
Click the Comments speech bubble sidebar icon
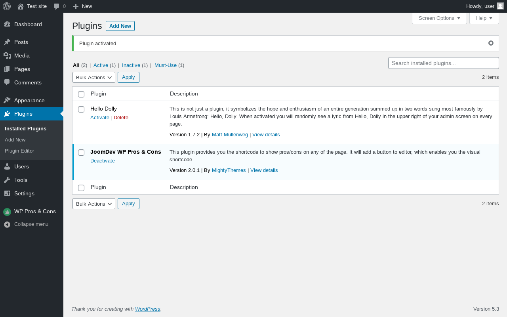click(x=7, y=82)
